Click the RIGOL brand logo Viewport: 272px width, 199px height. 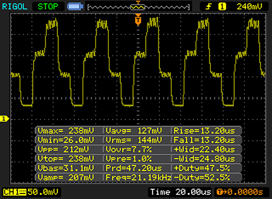point(15,7)
